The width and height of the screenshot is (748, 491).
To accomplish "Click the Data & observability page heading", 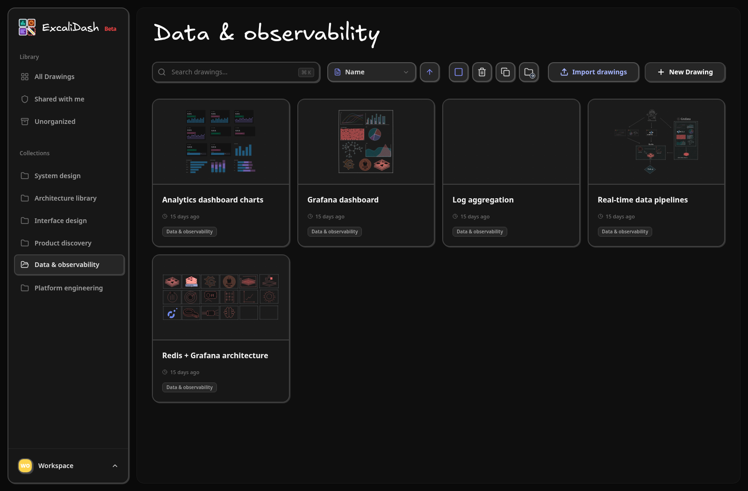I will point(266,34).
